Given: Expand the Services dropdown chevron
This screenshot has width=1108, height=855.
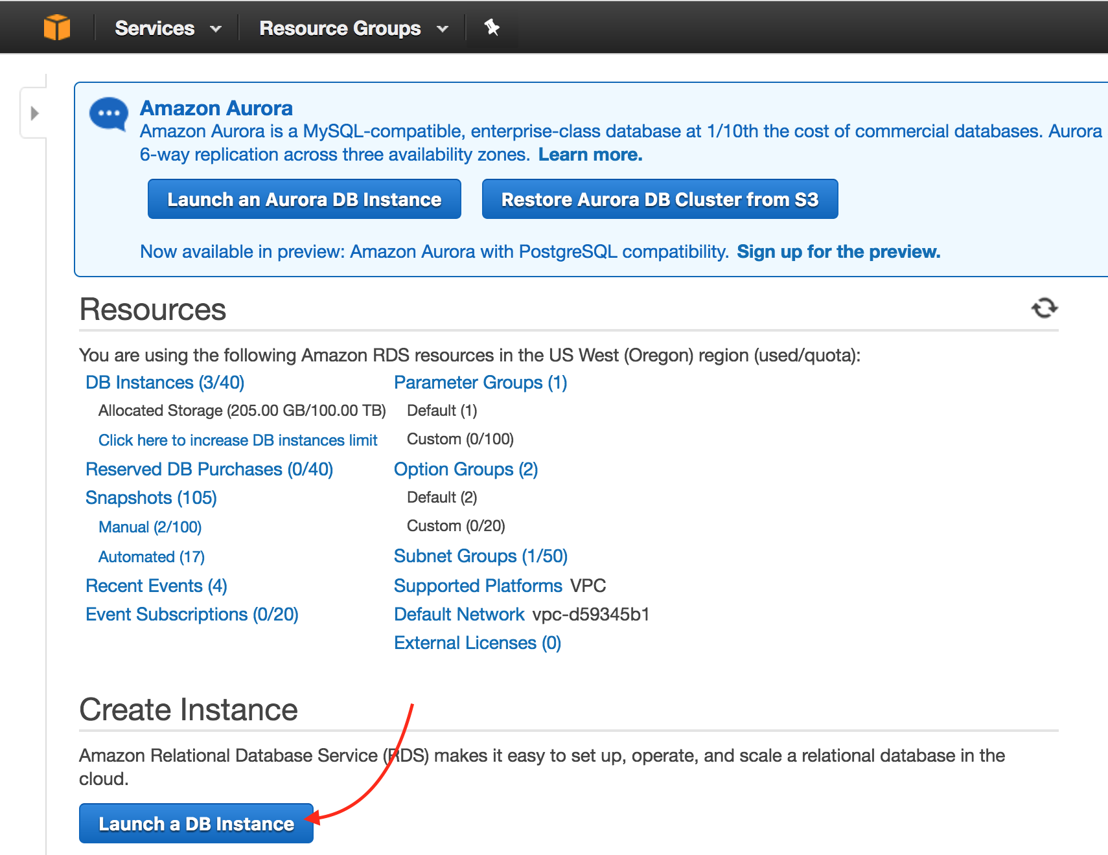Looking at the screenshot, I should pos(216,28).
